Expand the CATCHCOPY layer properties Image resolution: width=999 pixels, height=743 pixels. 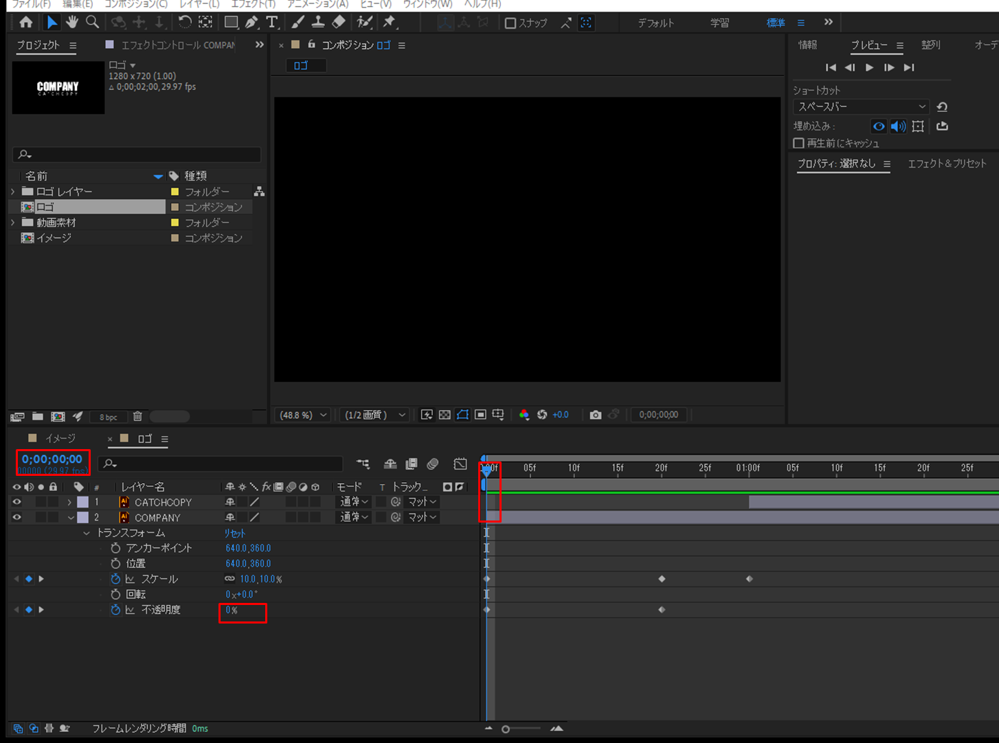(69, 502)
